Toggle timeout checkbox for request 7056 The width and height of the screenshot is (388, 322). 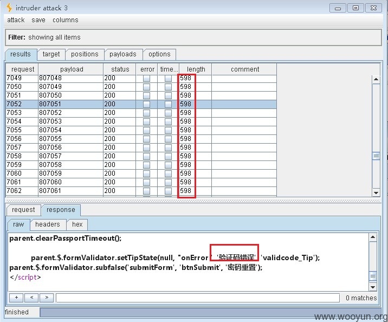(x=169, y=139)
